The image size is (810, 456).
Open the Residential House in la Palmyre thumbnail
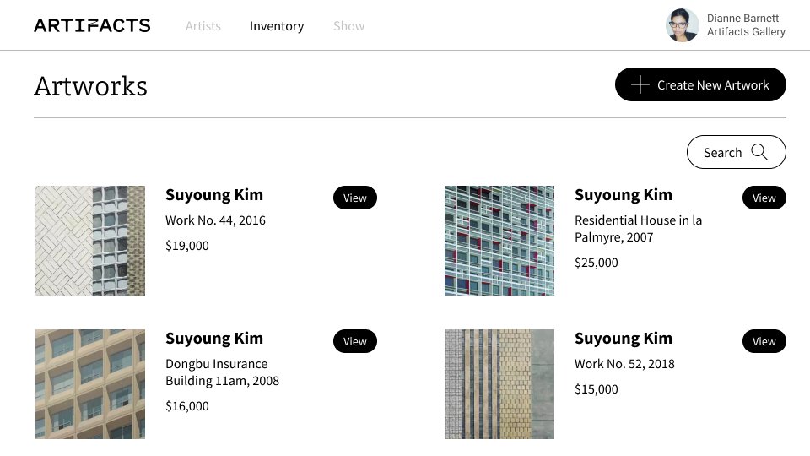[x=499, y=241]
